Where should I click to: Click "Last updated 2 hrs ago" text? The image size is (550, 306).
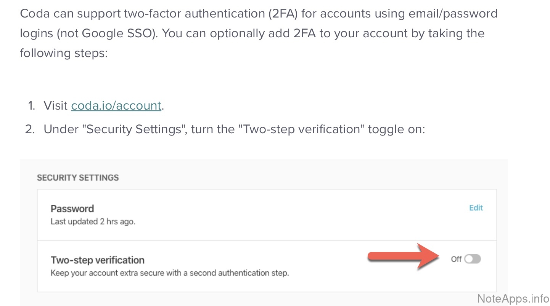pyautogui.click(x=93, y=222)
